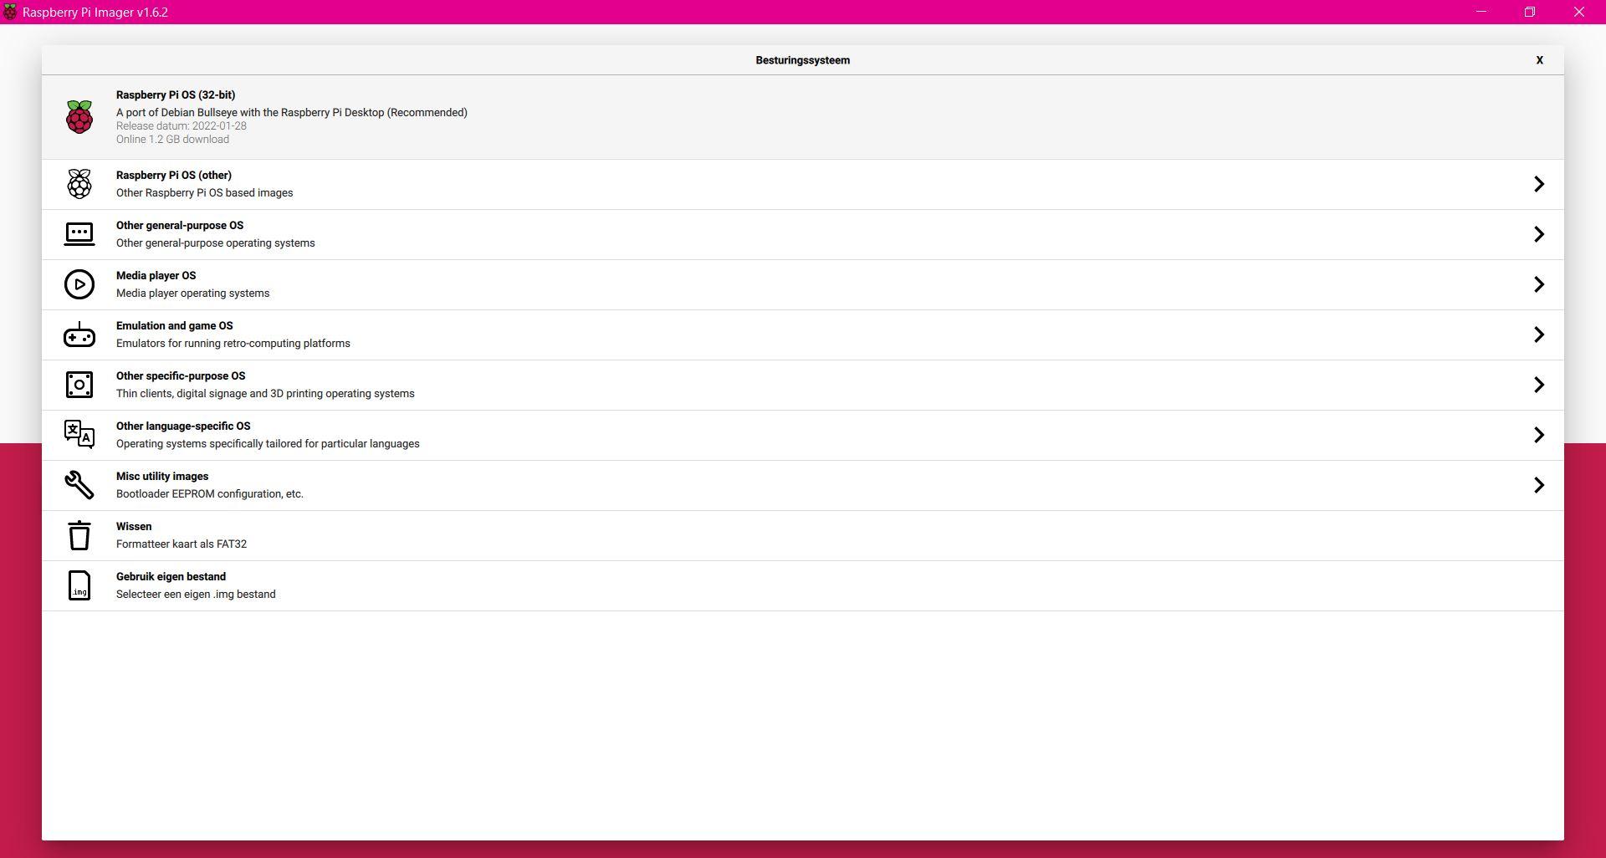Select Raspberry Pi OS (32-bit) title
Screen dimensions: 1606x858
(176, 95)
